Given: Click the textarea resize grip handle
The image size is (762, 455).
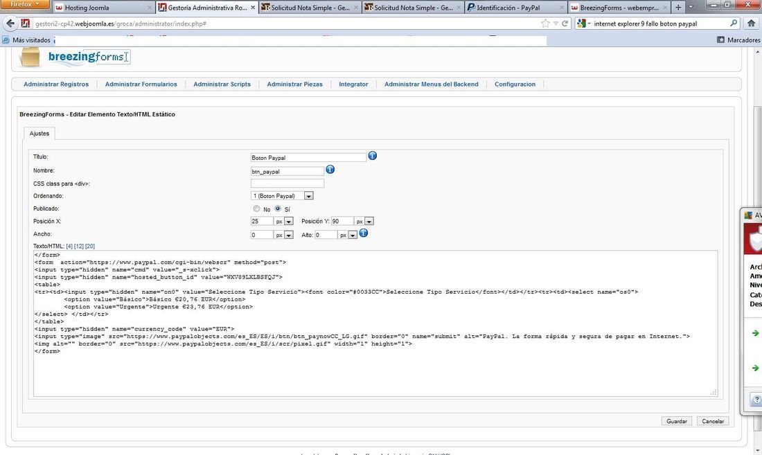Looking at the screenshot, I should 714,393.
